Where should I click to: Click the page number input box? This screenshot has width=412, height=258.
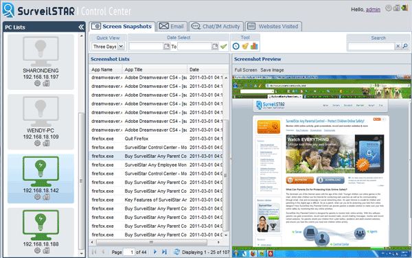click(129, 252)
